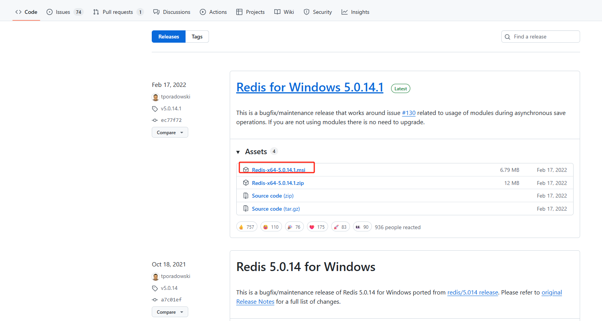Download Source code (zip)
Image resolution: width=602 pixels, height=321 pixels.
tap(273, 196)
